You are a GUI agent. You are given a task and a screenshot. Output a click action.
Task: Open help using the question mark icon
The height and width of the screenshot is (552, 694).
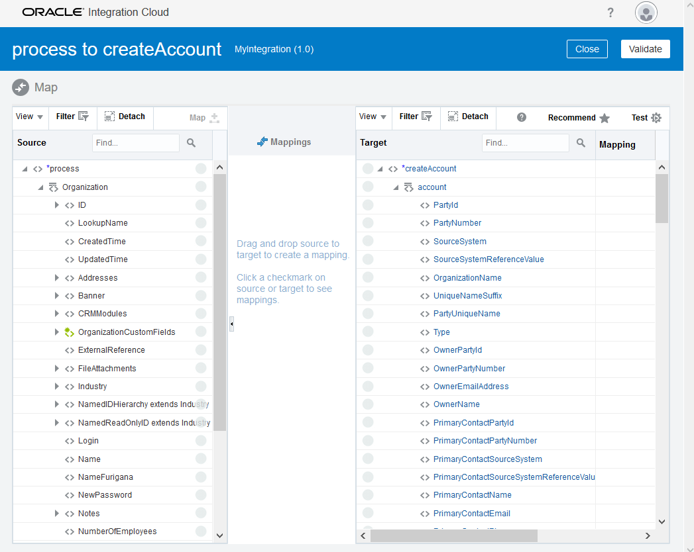[522, 118]
